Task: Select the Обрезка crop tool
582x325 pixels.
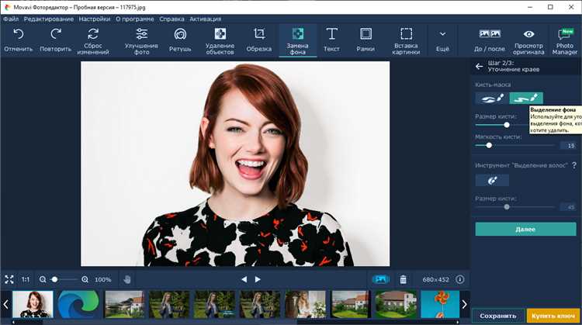Action: click(x=258, y=40)
